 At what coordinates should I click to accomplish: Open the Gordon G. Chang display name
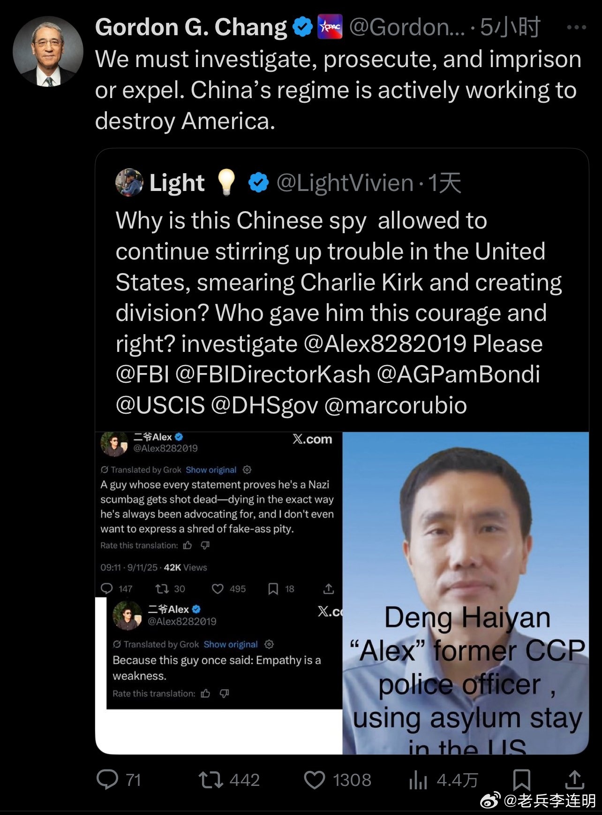[191, 27]
